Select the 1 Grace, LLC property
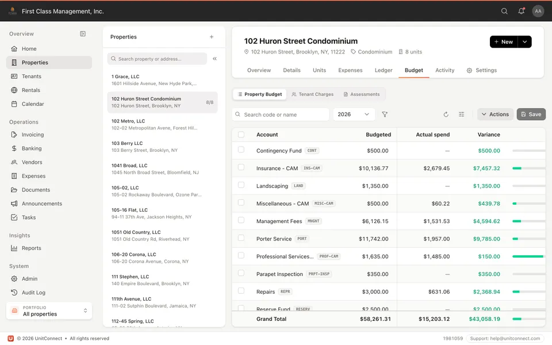The height and width of the screenshot is (345, 552). 162,80
